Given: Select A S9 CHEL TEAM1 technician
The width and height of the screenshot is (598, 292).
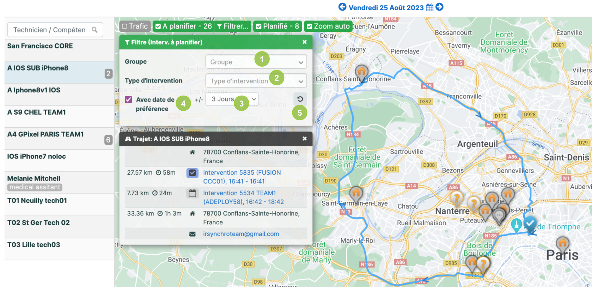Looking at the screenshot, I should (59, 116).
